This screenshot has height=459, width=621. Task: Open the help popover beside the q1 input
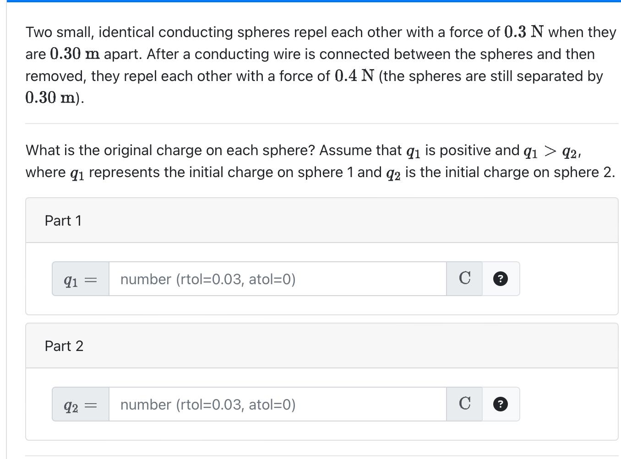(500, 279)
